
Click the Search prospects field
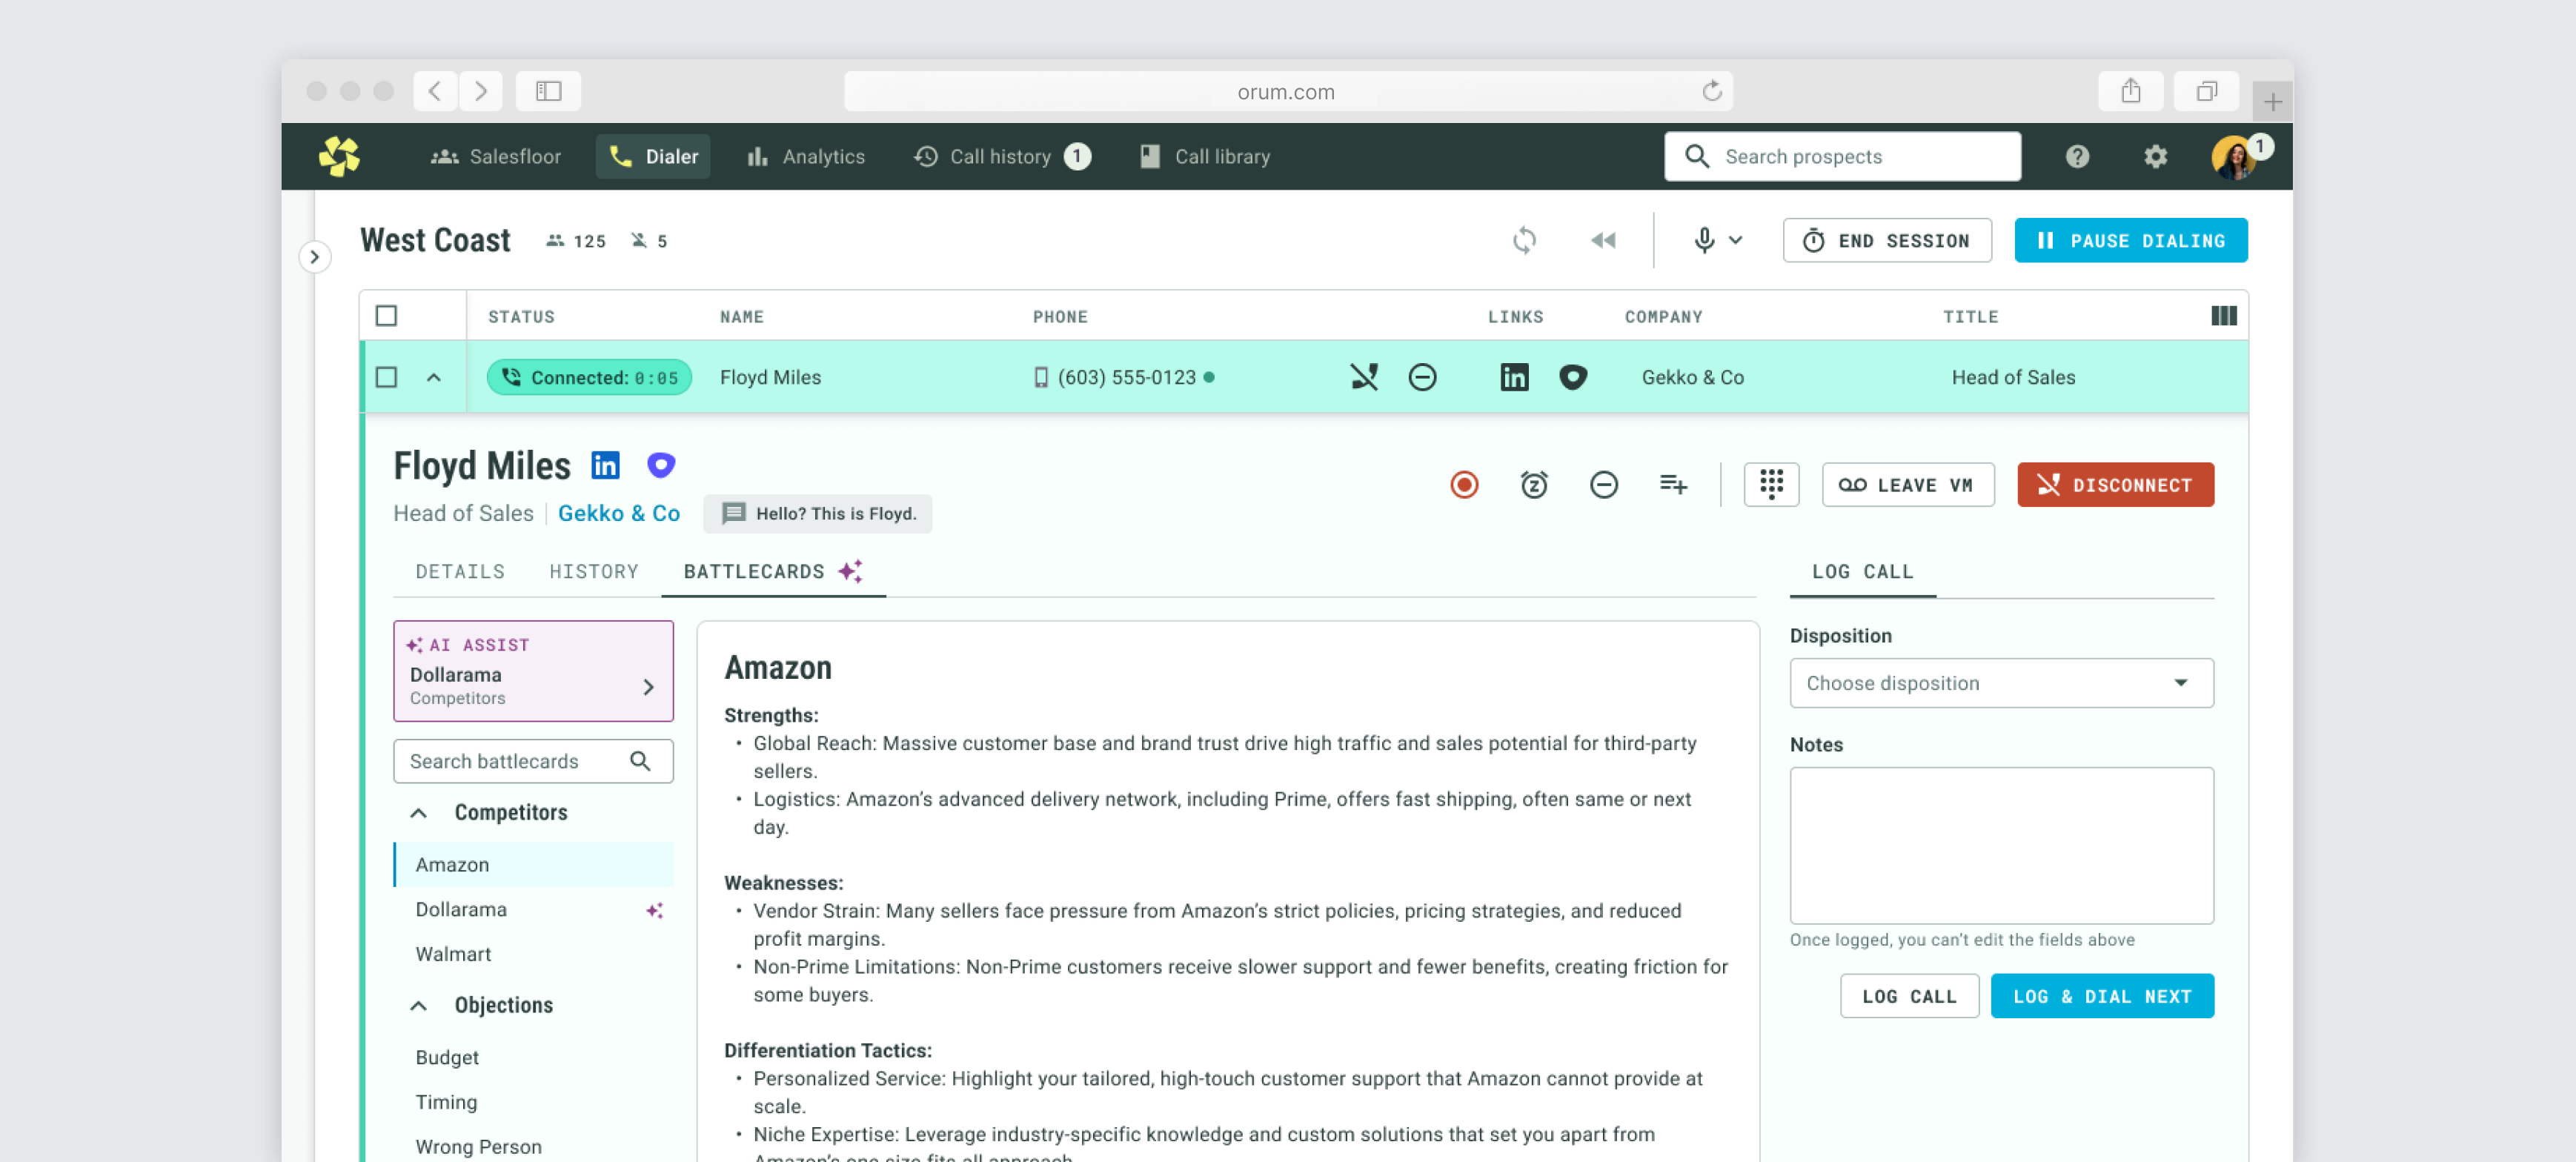[1842, 156]
